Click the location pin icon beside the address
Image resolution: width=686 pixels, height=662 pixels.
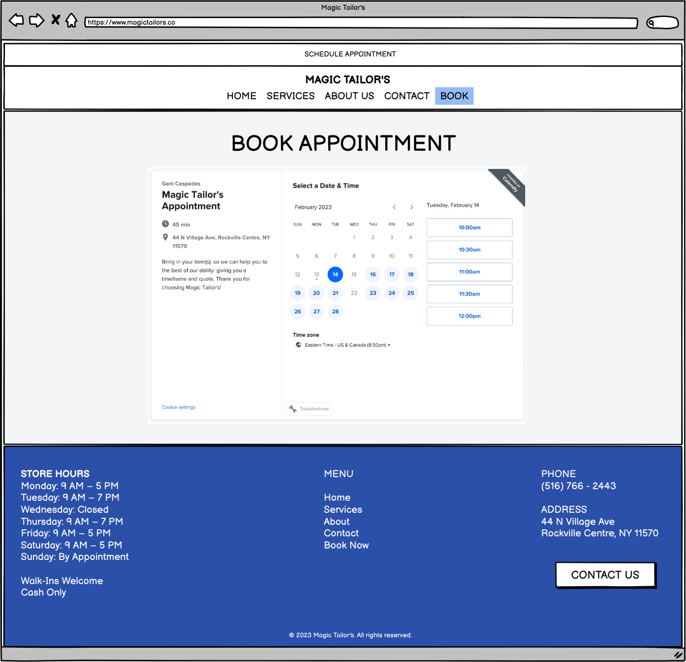[166, 237]
